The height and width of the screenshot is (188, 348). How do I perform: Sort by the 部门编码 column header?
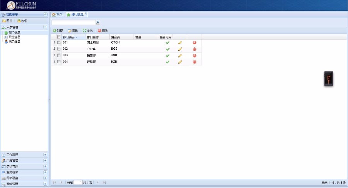click(x=69, y=37)
